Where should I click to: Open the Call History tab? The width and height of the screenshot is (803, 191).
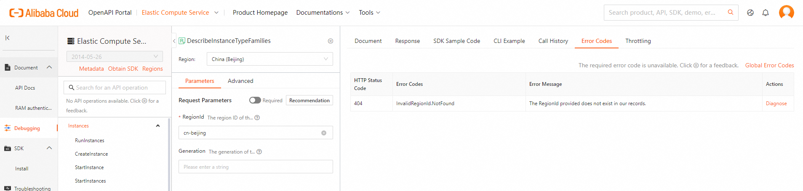coord(553,41)
